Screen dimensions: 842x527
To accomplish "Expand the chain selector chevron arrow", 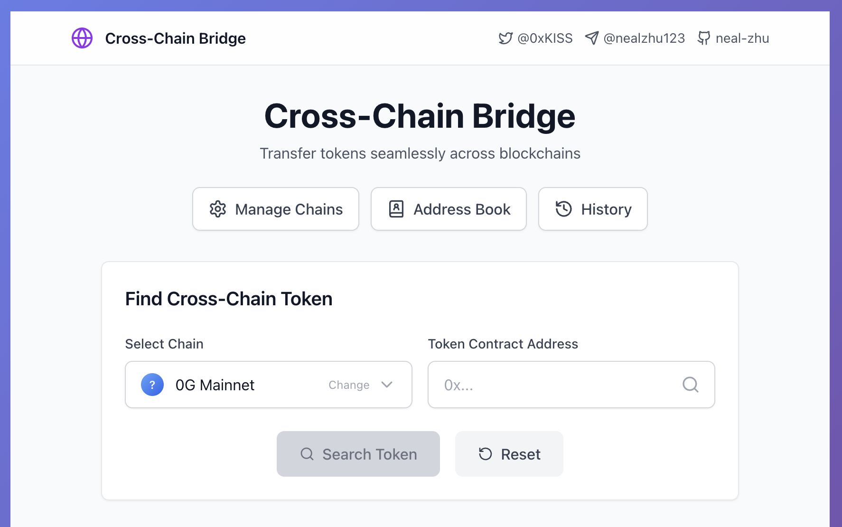I will (387, 385).
